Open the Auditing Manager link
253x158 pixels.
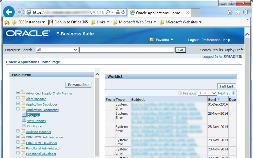[39, 132]
